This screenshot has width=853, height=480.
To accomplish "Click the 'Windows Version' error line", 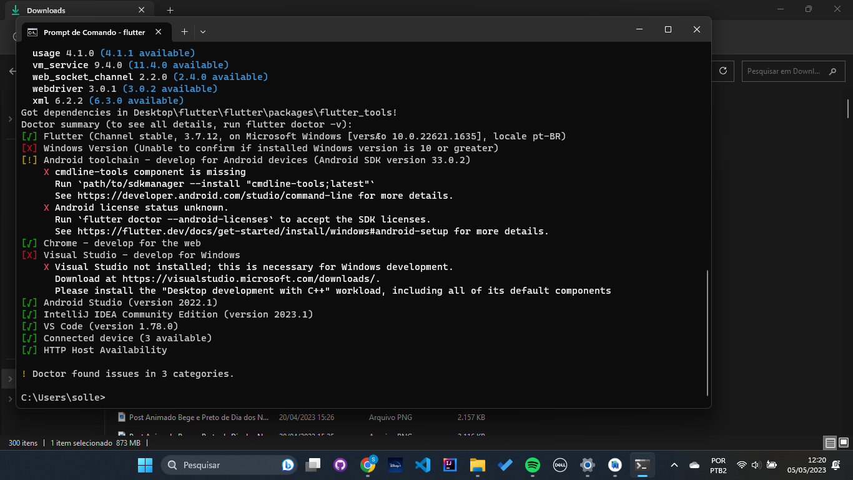I will [260, 148].
